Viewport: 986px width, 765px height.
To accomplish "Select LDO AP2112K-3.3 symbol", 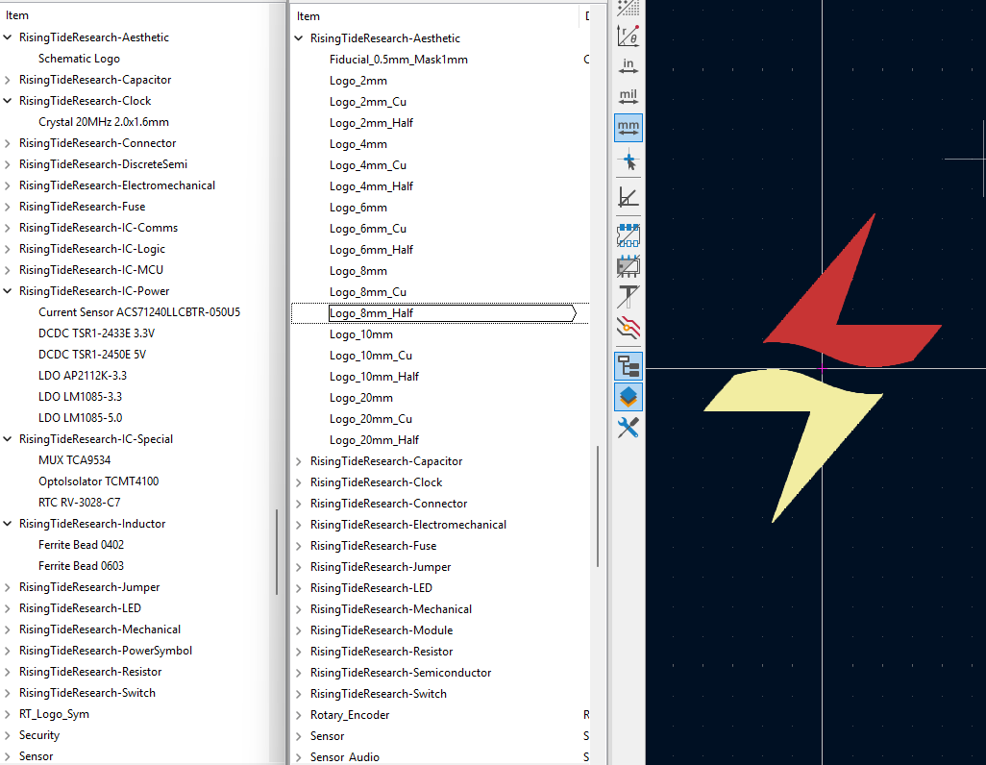I will tap(83, 376).
